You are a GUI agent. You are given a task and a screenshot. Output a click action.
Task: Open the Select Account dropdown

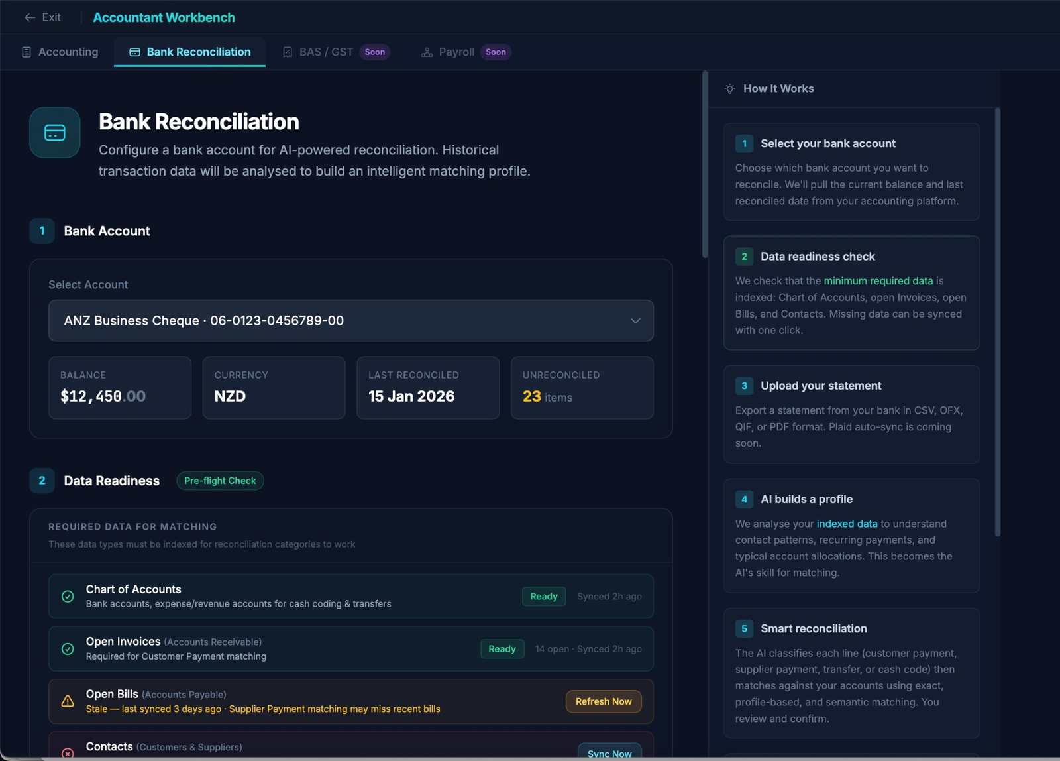click(x=350, y=321)
